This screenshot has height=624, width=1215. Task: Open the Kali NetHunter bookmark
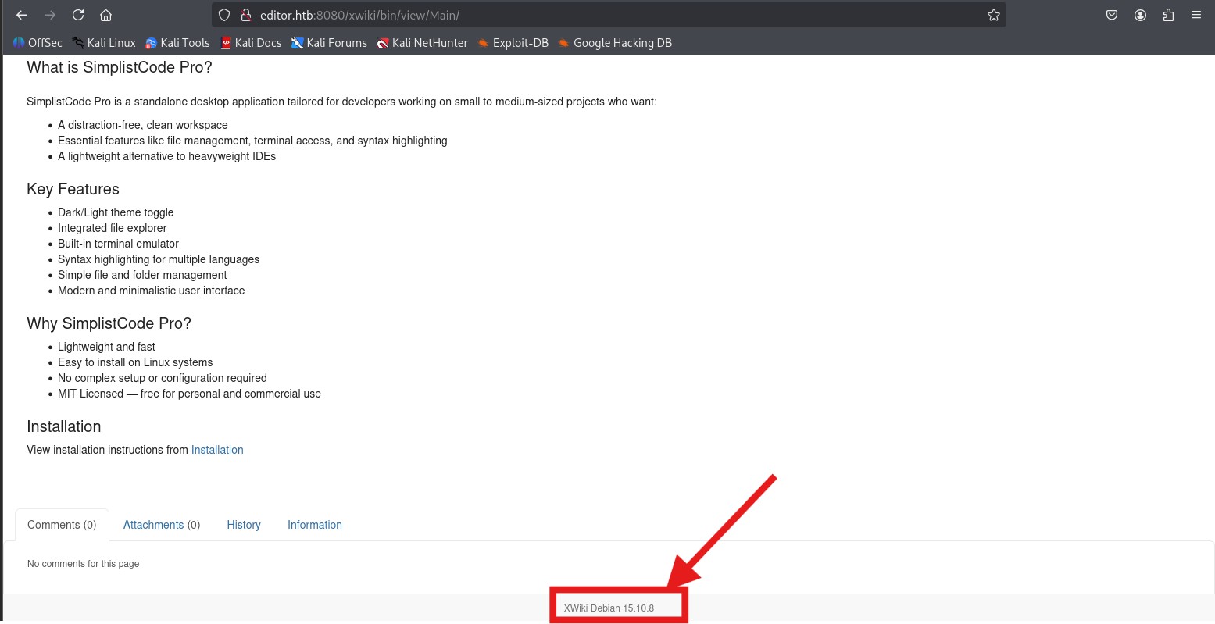pos(422,43)
